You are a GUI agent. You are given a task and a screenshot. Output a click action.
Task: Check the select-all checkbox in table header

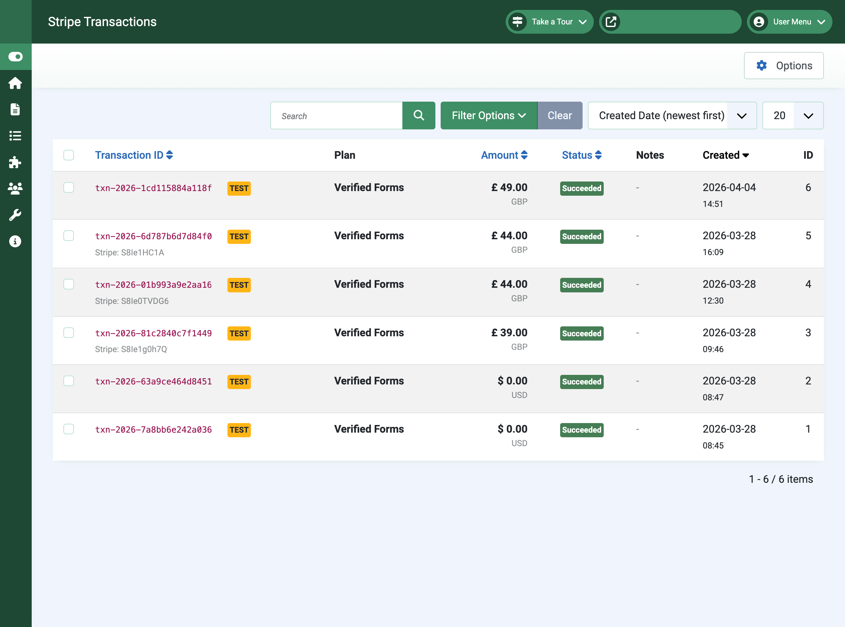click(69, 155)
